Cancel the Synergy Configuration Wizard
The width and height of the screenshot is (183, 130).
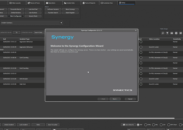(x=130, y=99)
